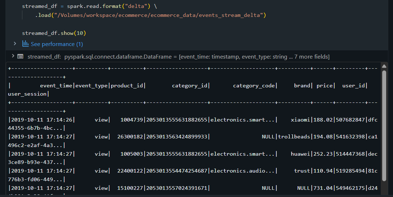Click the scroll up arrow of output
The height and width of the screenshot is (197, 393).
coord(384,66)
